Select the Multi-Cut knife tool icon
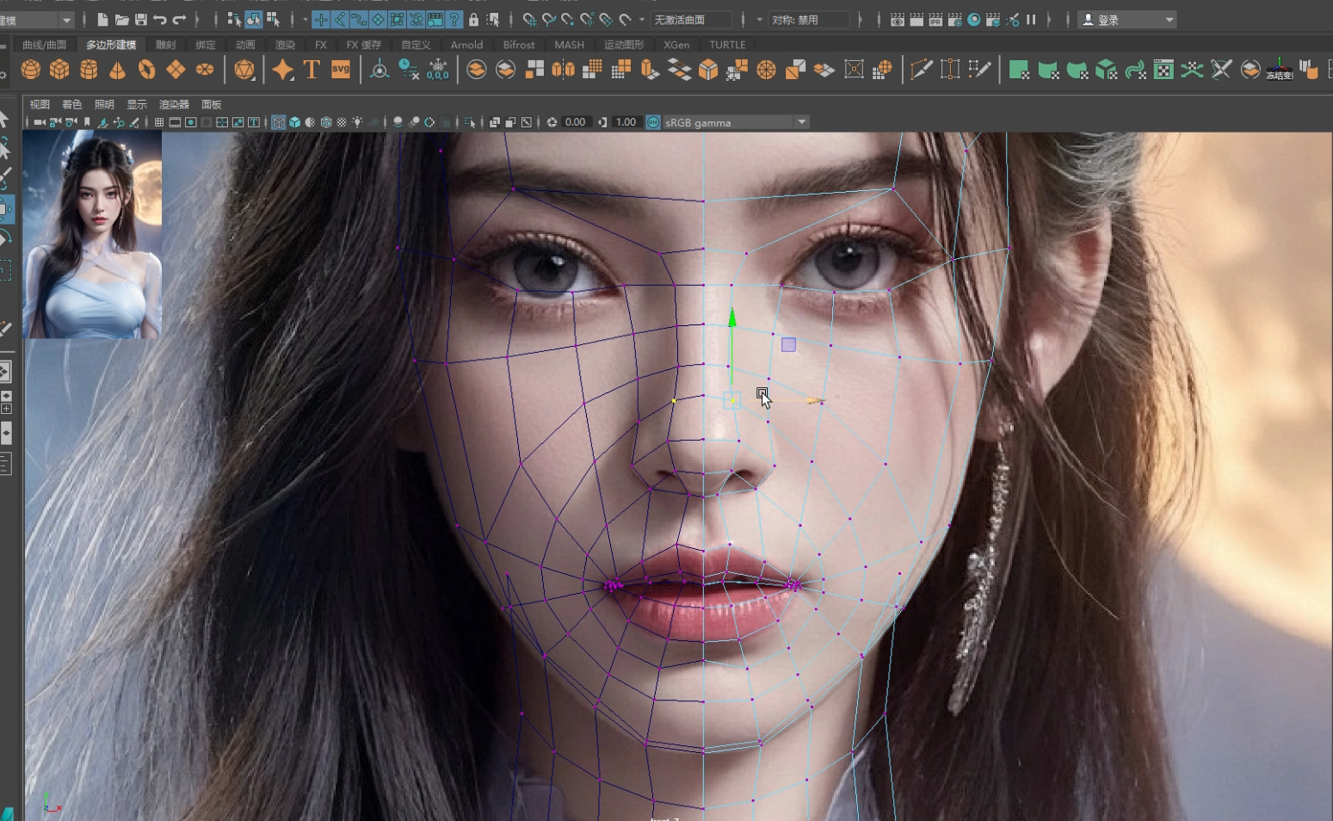 point(922,70)
